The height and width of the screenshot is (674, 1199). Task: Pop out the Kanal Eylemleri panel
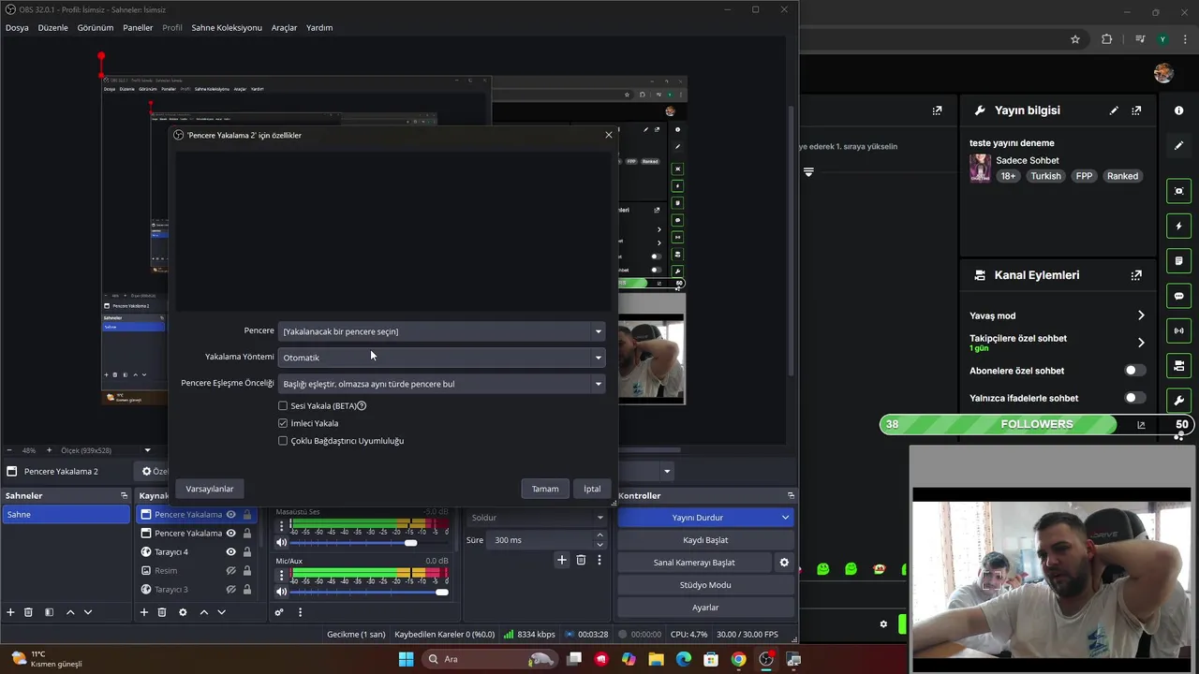click(1136, 275)
